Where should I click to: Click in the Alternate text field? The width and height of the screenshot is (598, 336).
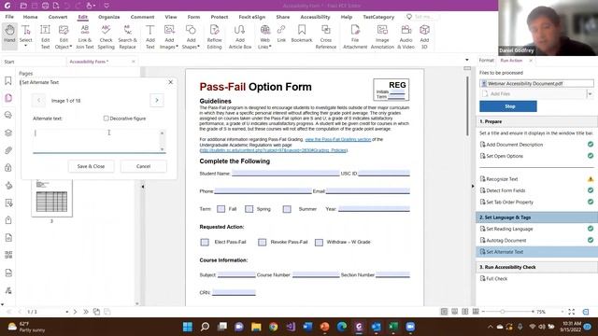point(97,141)
